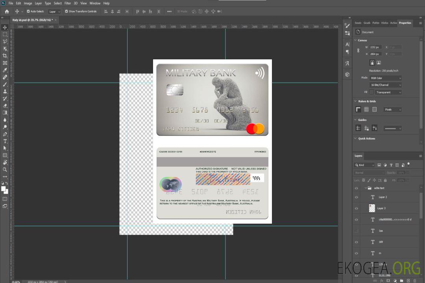Screen dimensions: 425x283
Task: Click landscape orientation canvas button
Action: coord(379,62)
